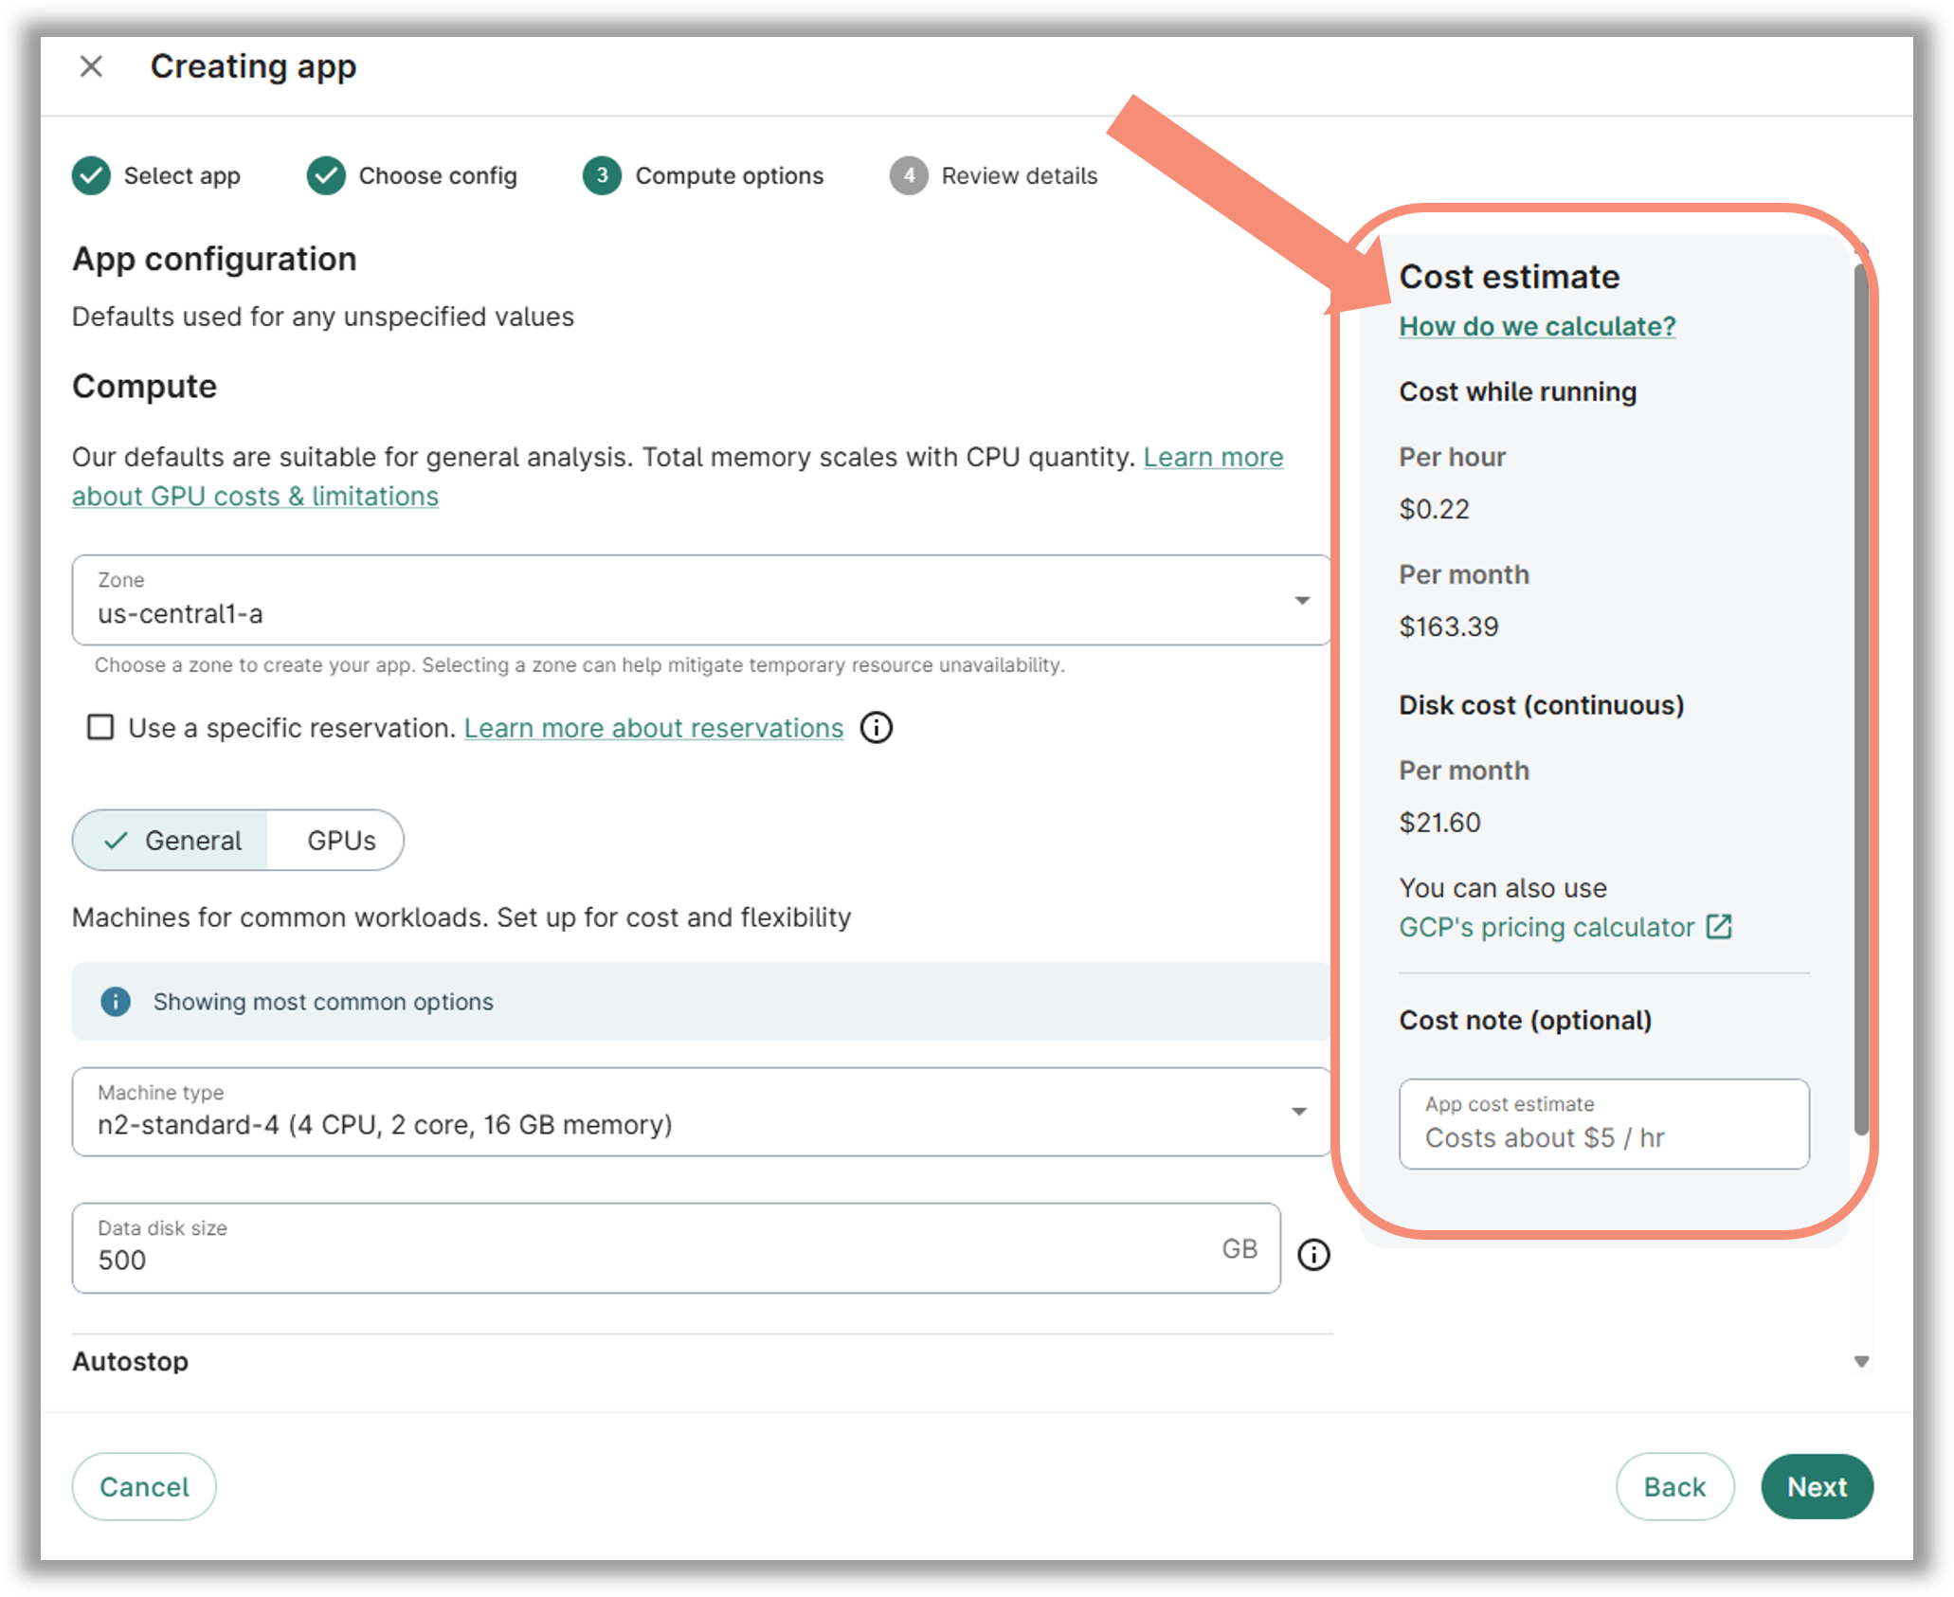Viewport: 1954px width, 1597px height.
Task: Click external link icon by GCP's pricing calculator
Action: click(x=1719, y=927)
